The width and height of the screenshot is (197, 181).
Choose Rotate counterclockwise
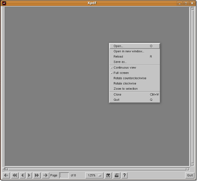pos(135,78)
